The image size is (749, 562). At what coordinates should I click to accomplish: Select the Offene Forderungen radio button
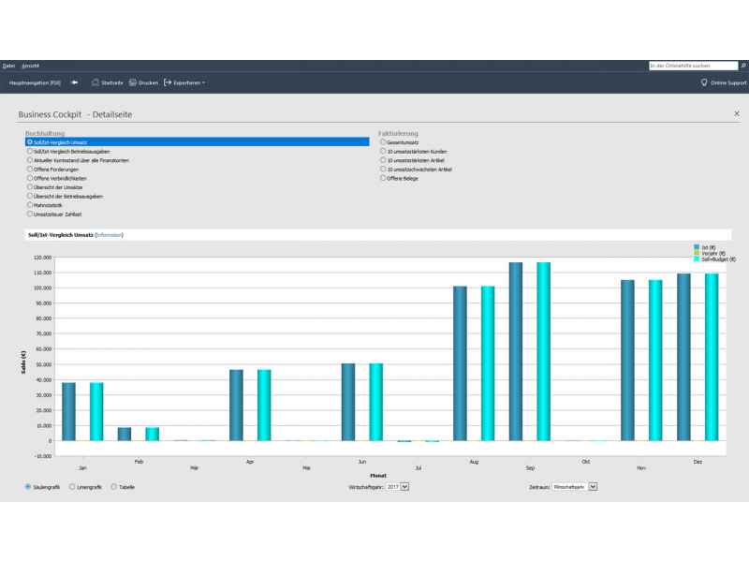30,169
